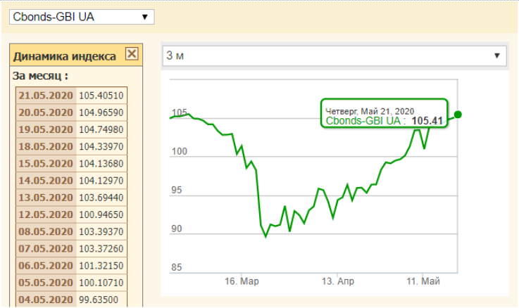Select value 103.37260 in table
This screenshot has width=519, height=308.
pyautogui.click(x=101, y=249)
